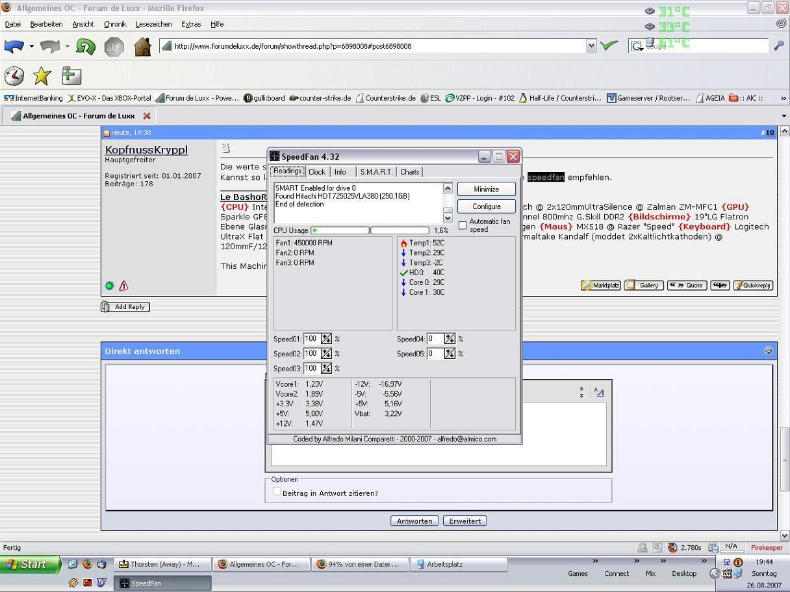Click the green online status icon under user
Screen dimensions: 790x592
click(110, 286)
